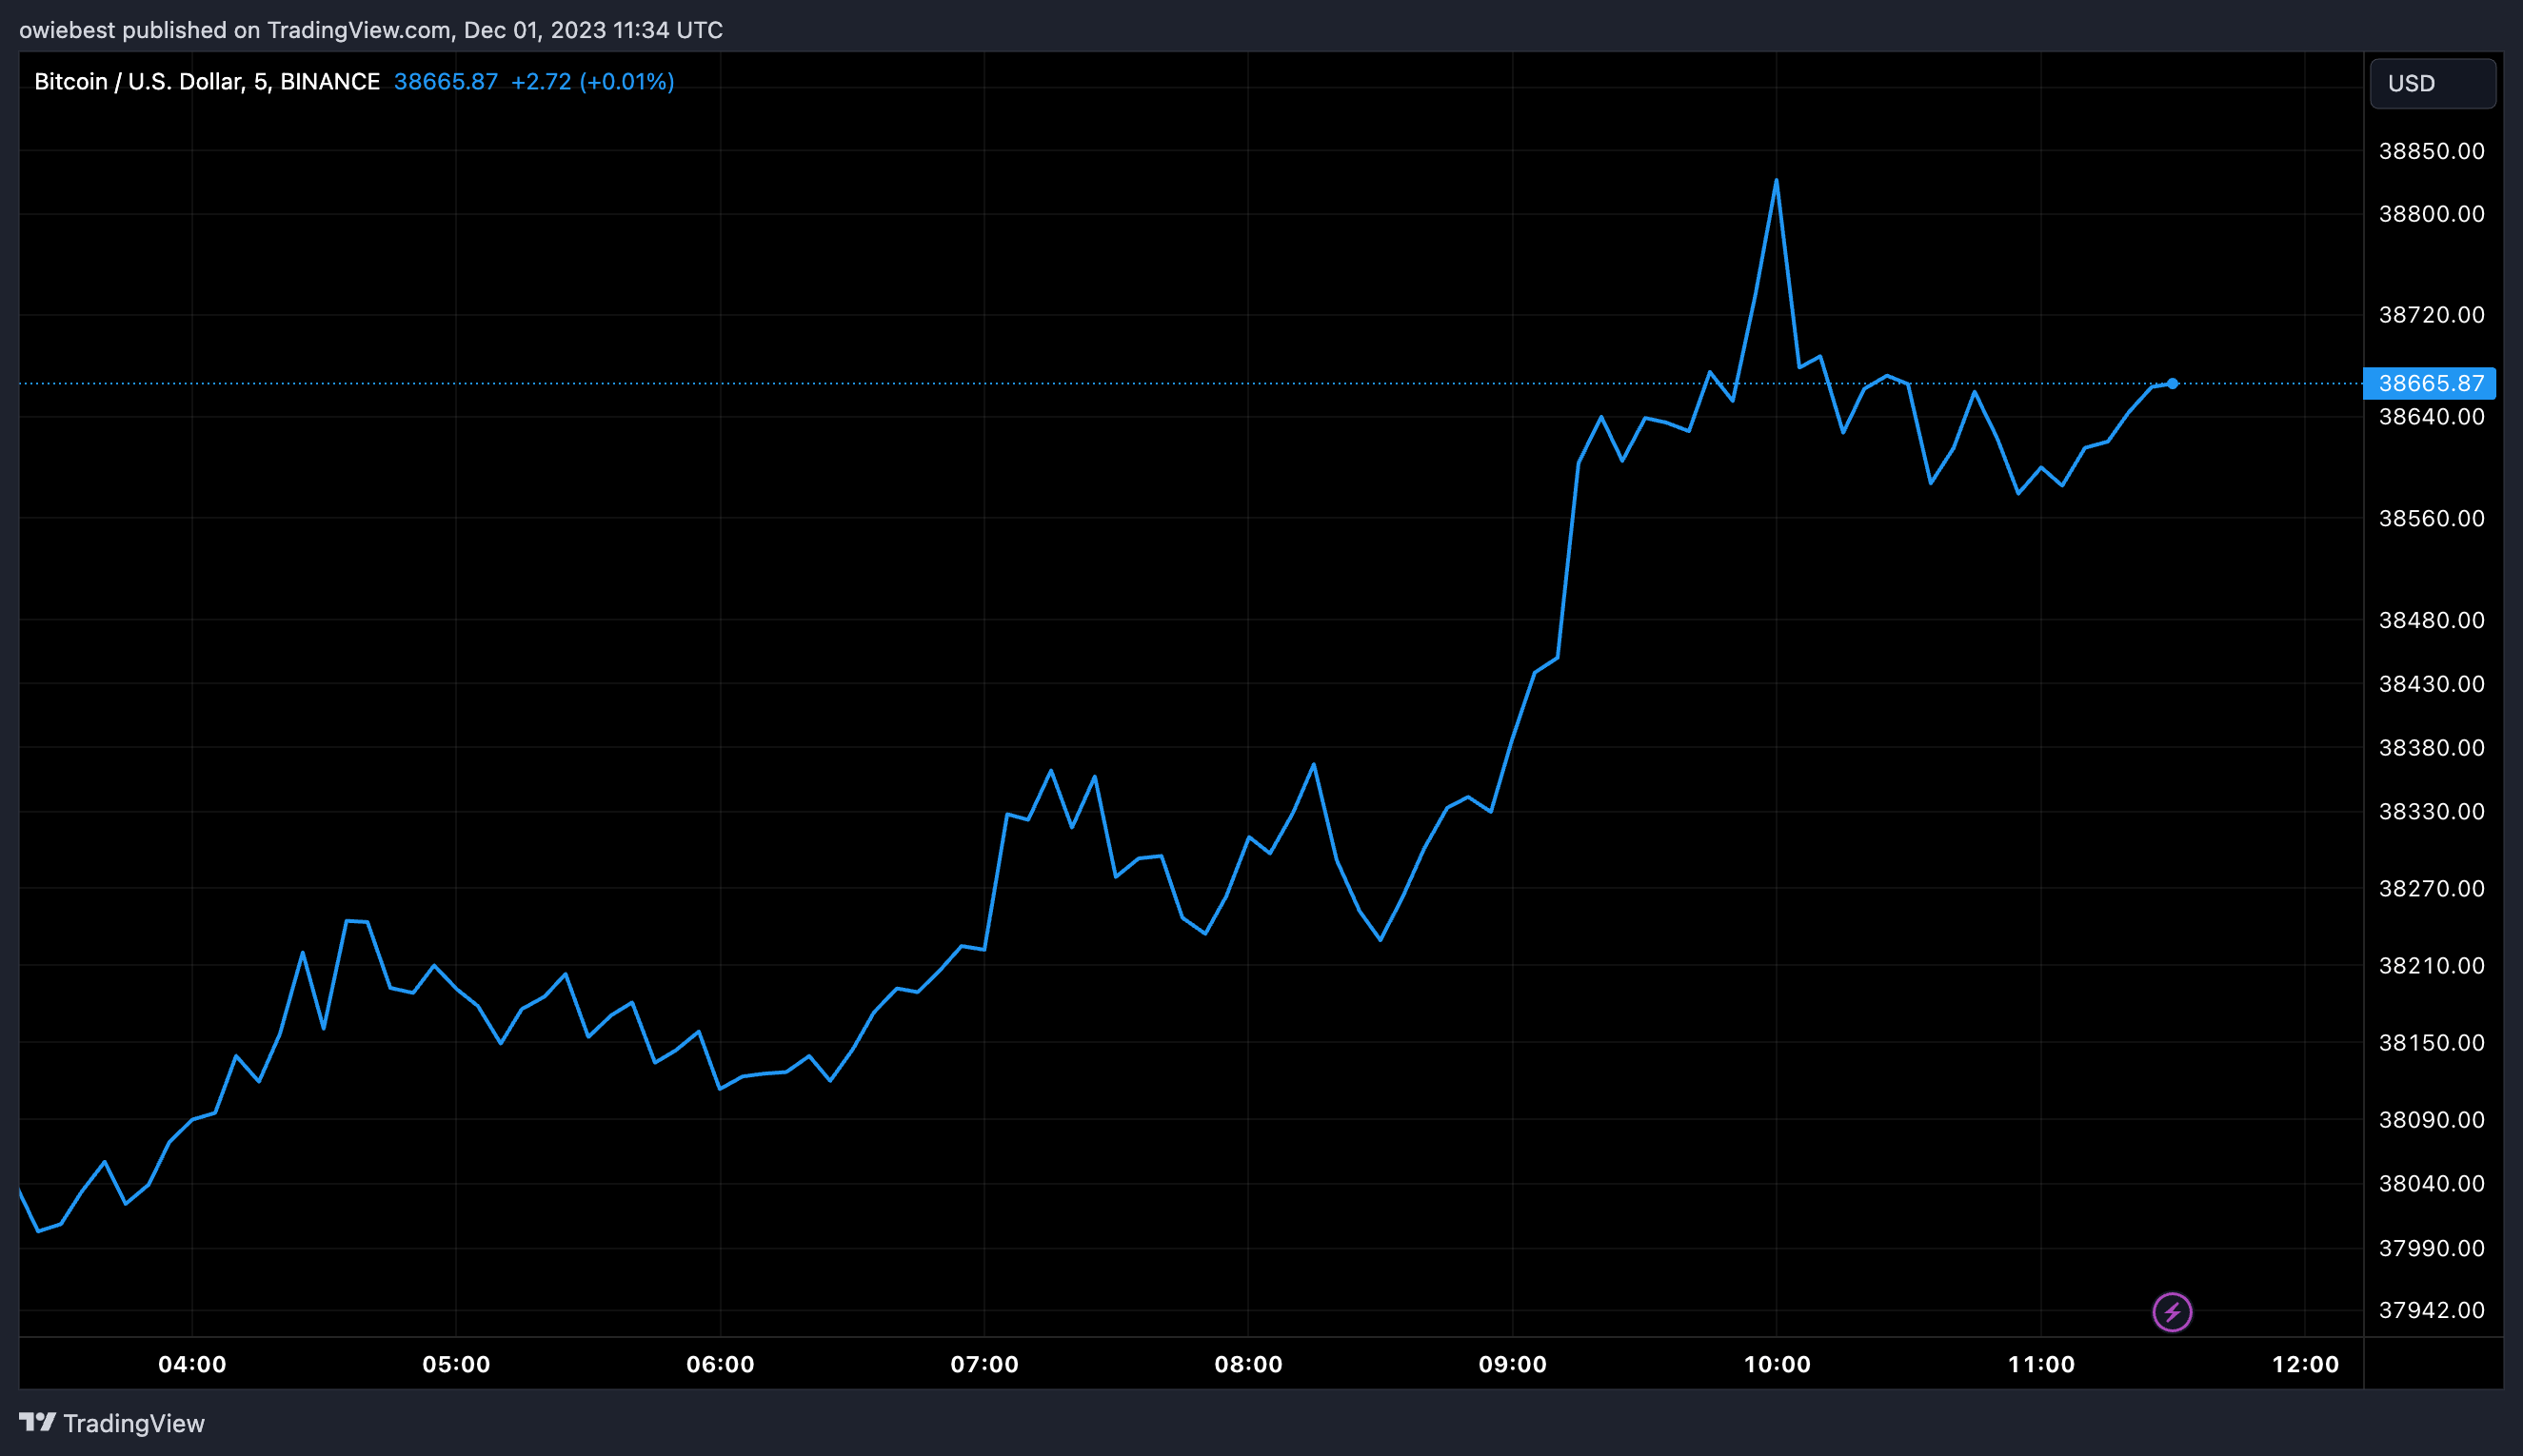Viewport: 2523px width, 1456px height.
Task: Click the 38090.00 price axis label
Action: click(2431, 1119)
